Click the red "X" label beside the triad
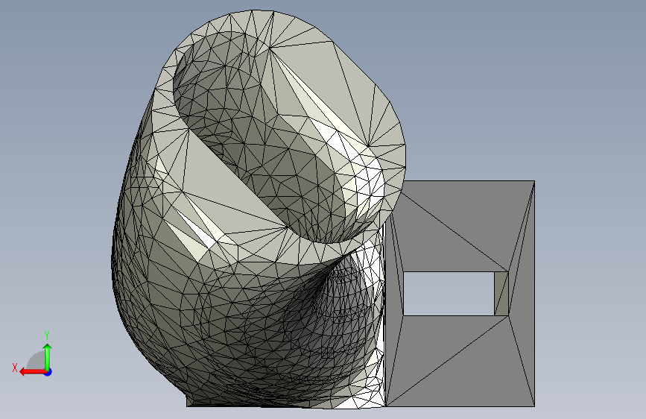The image size is (646, 419). point(15,368)
